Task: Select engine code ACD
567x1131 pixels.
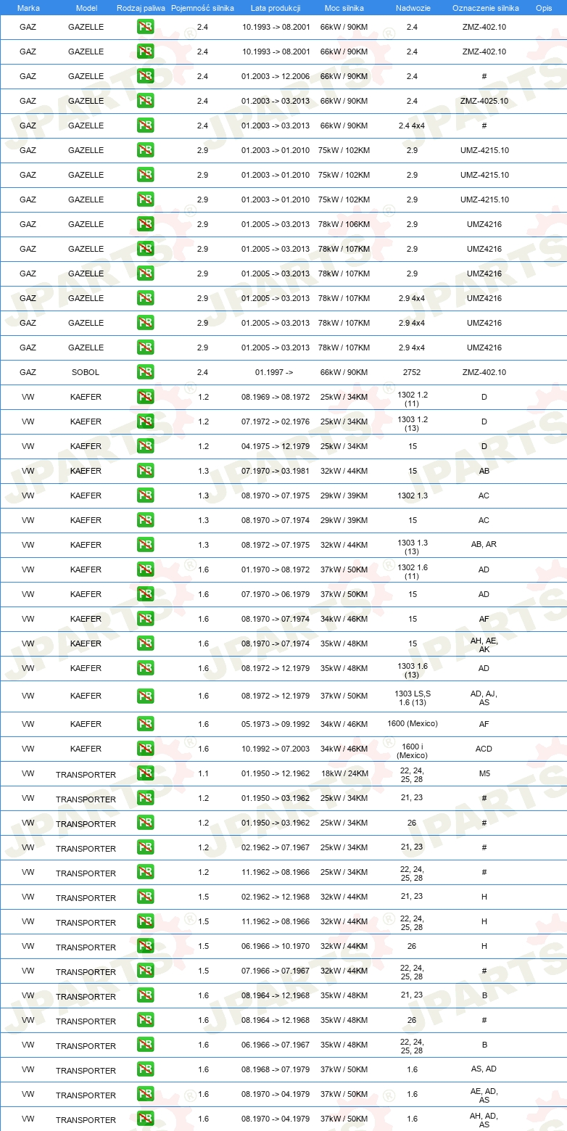Action: click(x=484, y=749)
